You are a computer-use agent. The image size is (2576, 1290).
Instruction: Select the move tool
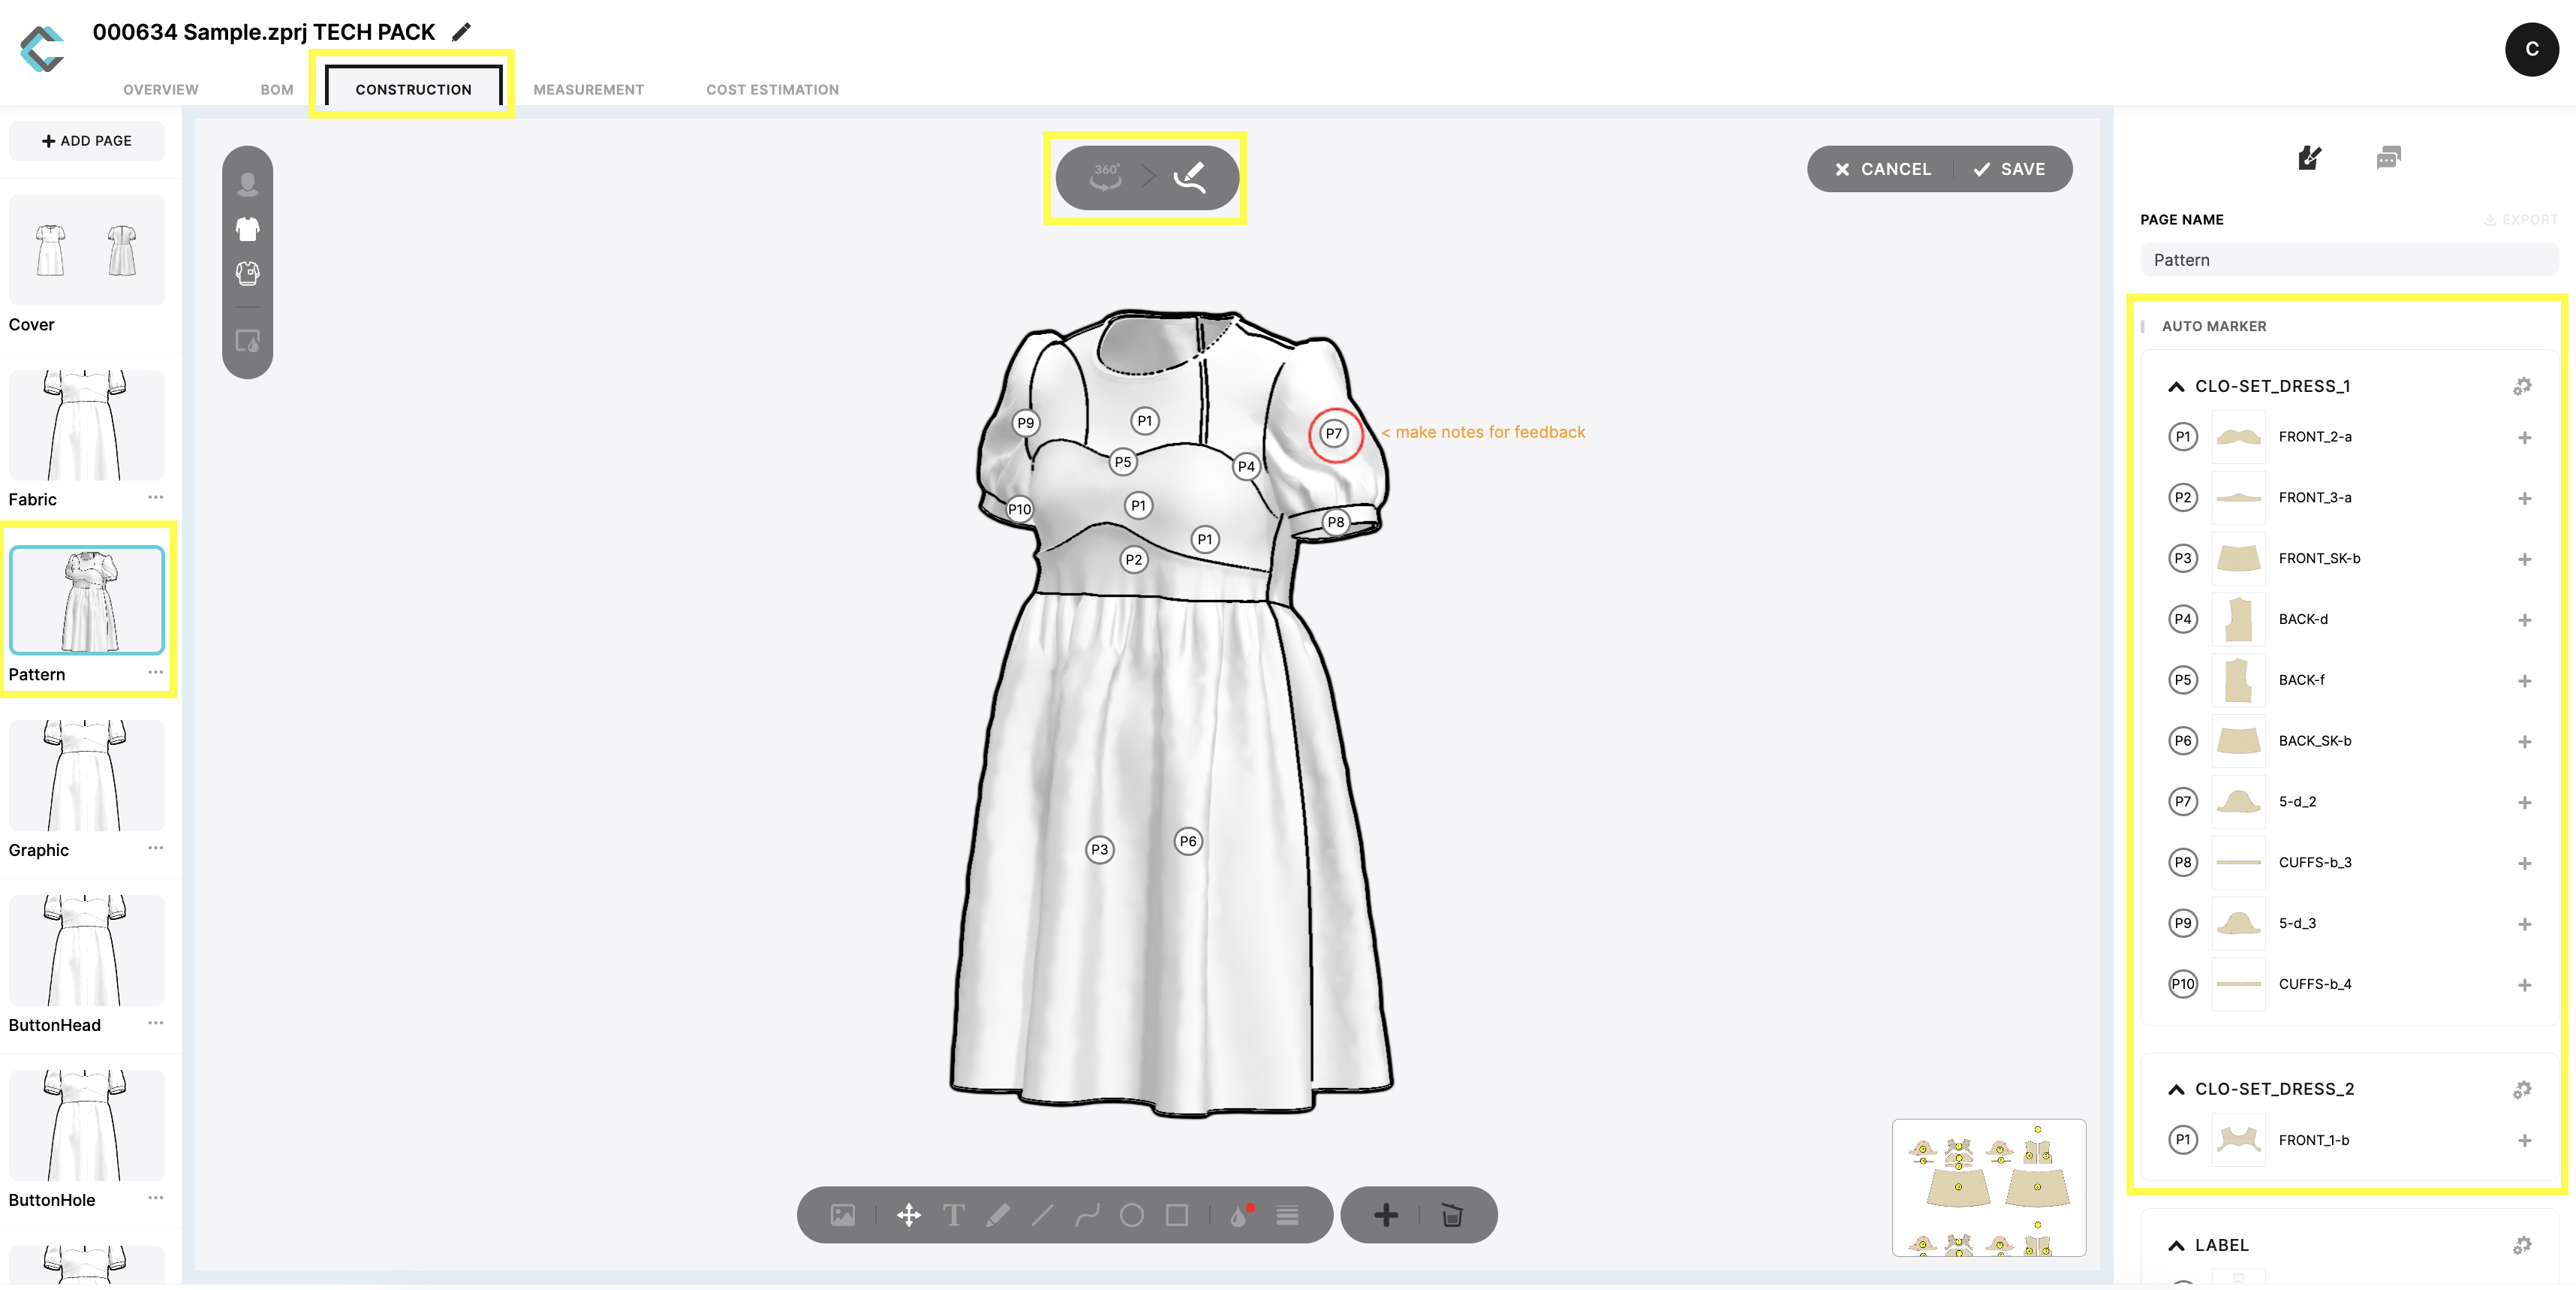(x=908, y=1215)
